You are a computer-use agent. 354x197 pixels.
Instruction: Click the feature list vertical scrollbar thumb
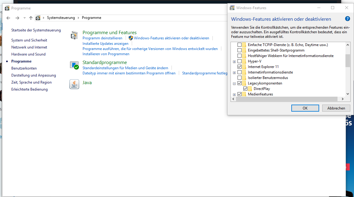[348, 61]
